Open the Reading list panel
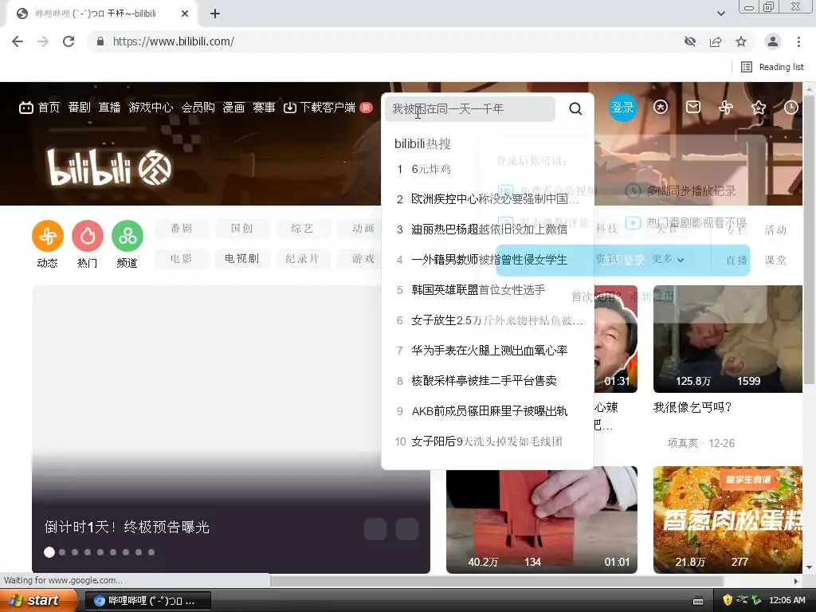The height and width of the screenshot is (612, 816). [x=772, y=67]
